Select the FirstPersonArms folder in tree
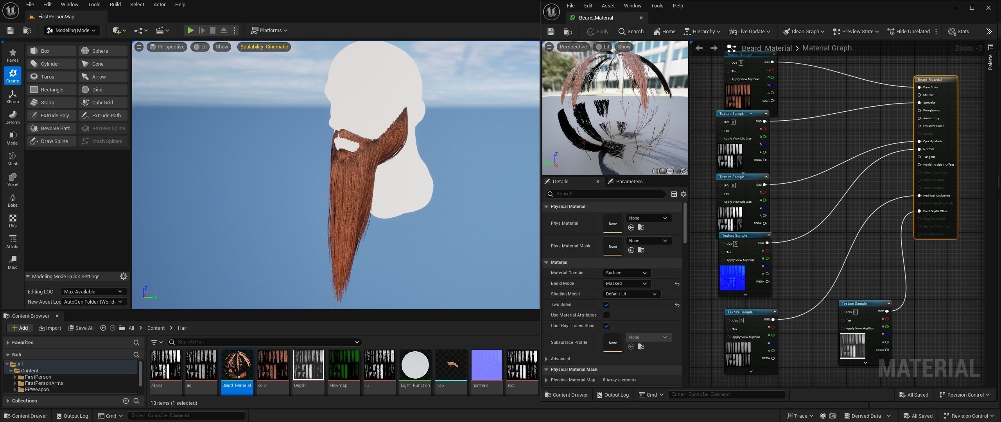 tap(44, 383)
